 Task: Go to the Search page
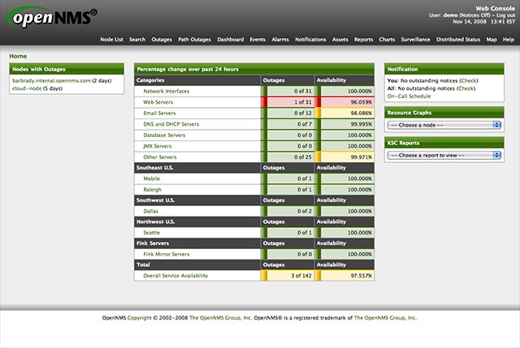(137, 40)
